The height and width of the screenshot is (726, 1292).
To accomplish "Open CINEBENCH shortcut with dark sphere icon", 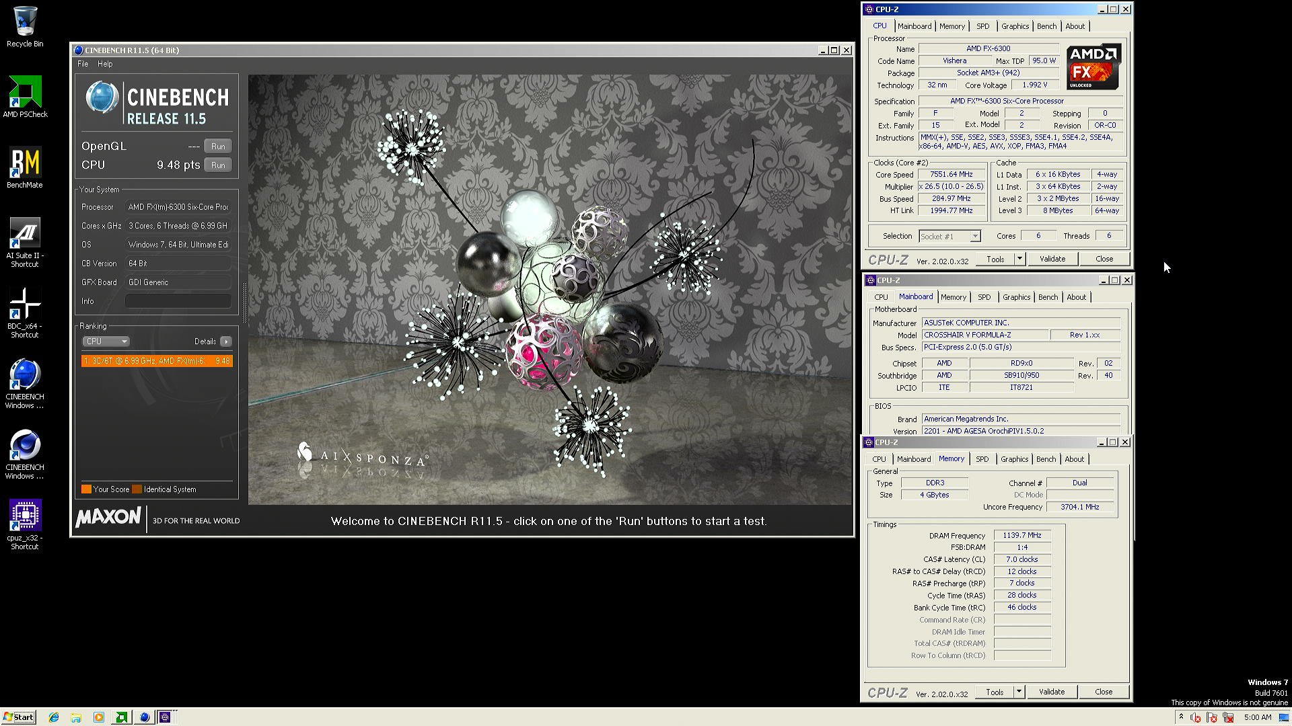I will [x=25, y=454].
